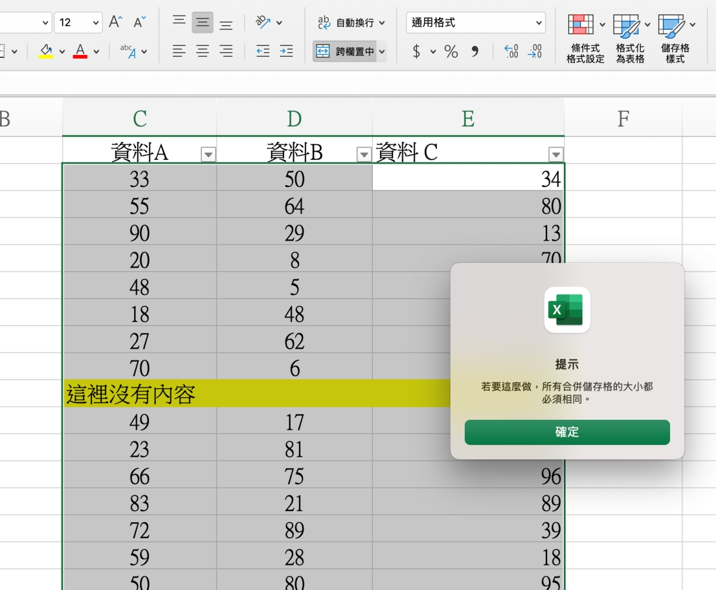Click the percent style icon
This screenshot has height=590, width=716.
tap(451, 52)
